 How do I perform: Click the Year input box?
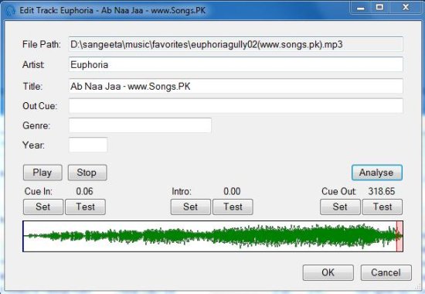(88, 145)
